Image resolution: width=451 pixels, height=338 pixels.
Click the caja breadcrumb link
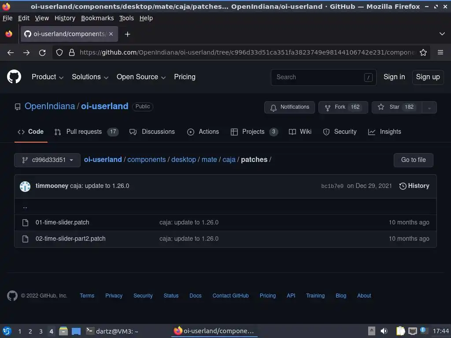click(229, 160)
